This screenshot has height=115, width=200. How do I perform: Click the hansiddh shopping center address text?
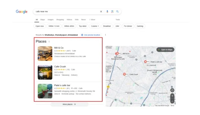[x=75, y=91]
